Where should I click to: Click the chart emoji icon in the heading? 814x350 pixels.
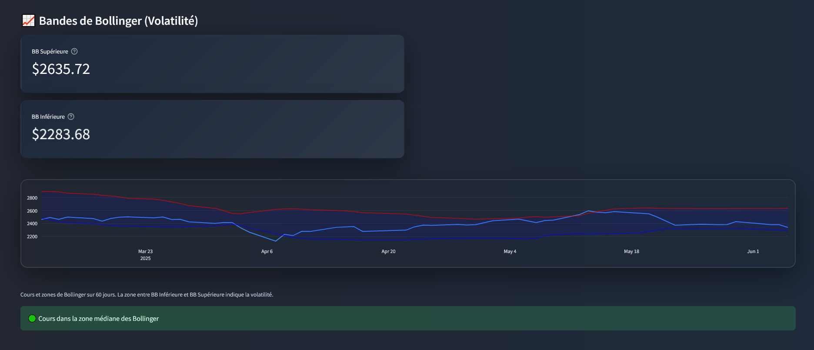tap(28, 20)
